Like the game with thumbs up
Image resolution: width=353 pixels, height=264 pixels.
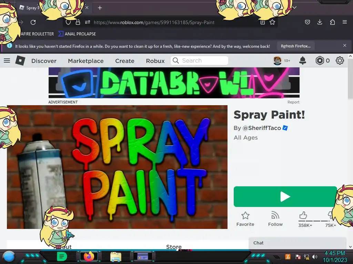tap(303, 215)
